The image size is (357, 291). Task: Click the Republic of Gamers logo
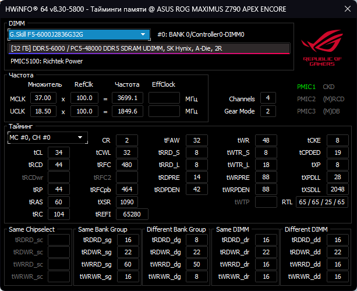click(322, 48)
